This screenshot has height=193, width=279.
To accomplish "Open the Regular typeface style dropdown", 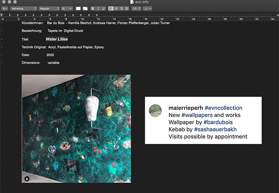I will 49,9.
